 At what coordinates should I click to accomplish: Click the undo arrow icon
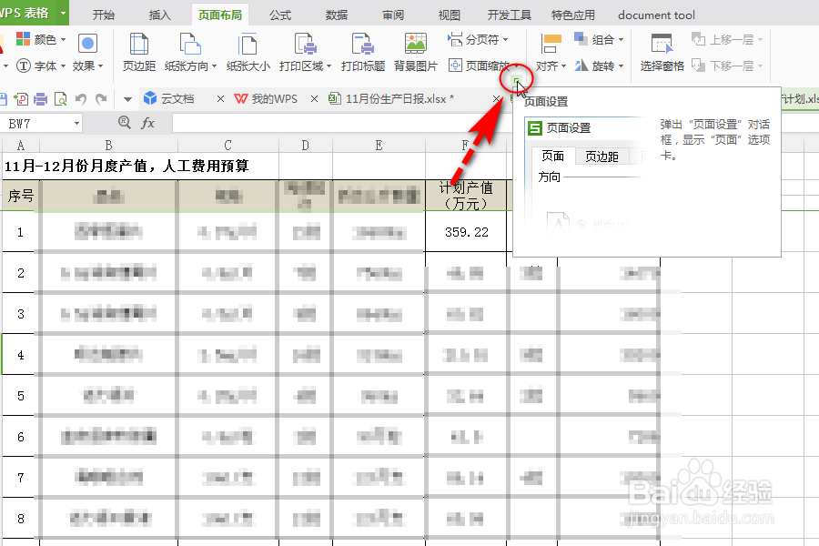tap(80, 99)
